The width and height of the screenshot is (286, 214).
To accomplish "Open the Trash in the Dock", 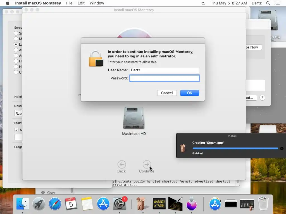I will (263, 204).
